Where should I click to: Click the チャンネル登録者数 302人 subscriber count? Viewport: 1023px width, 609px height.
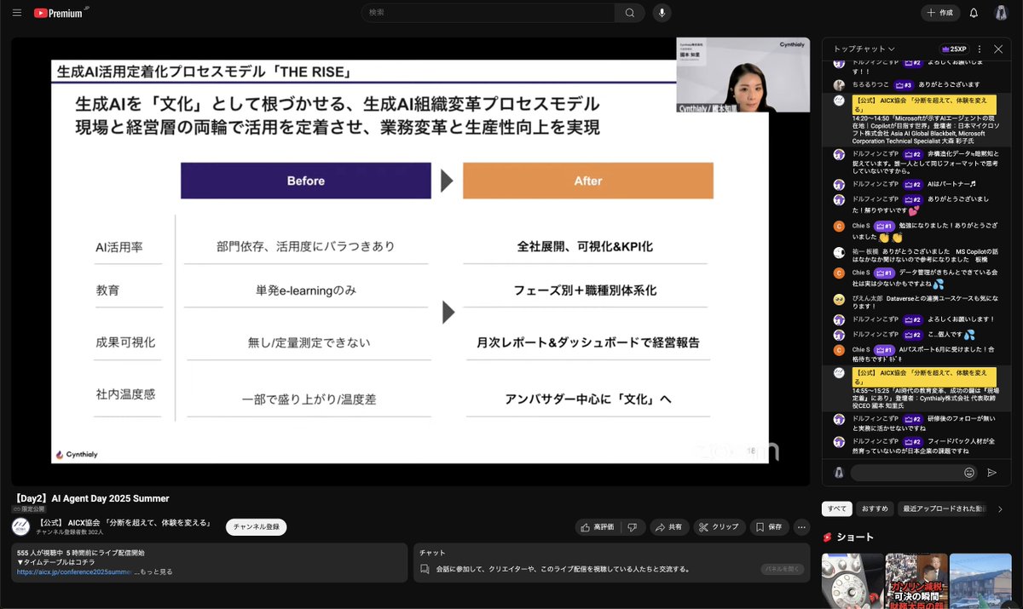70,531
